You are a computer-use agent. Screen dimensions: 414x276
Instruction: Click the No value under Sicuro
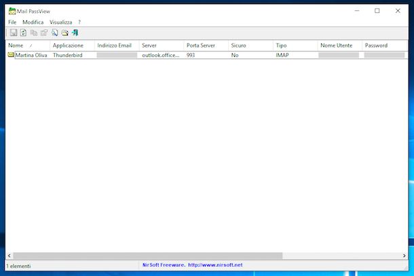[x=235, y=55]
